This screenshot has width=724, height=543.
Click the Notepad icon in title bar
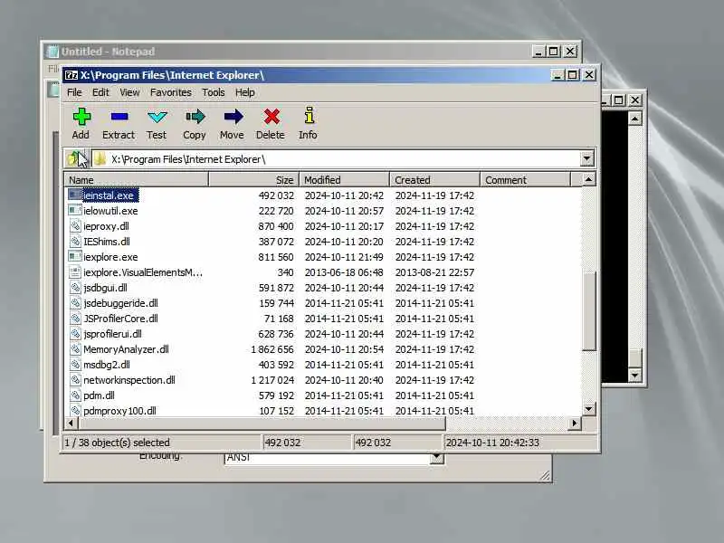(53, 52)
